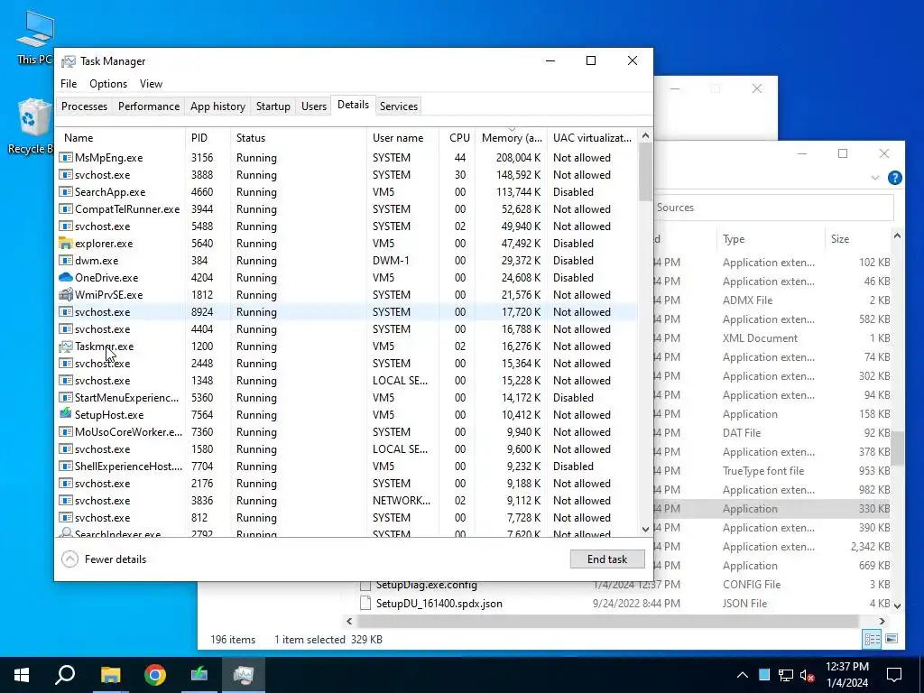The image size is (924, 693).
Task: Click Task Manager scrollbar down arrow
Action: [x=645, y=529]
